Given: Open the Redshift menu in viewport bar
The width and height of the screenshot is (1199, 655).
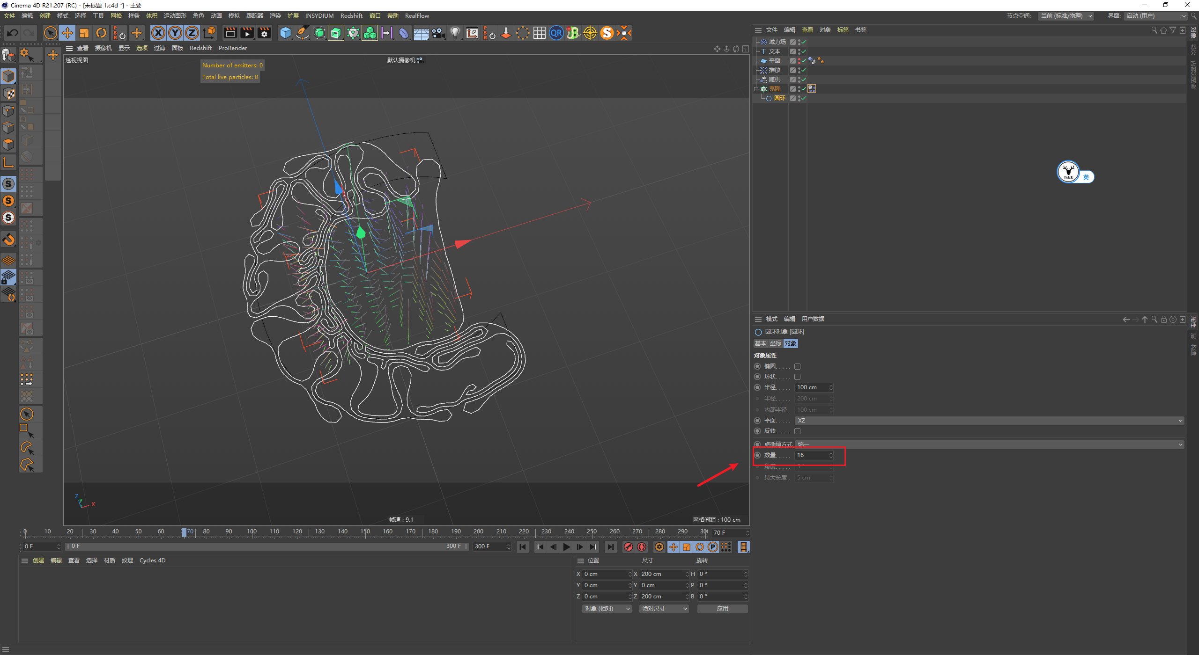Looking at the screenshot, I should click(200, 48).
